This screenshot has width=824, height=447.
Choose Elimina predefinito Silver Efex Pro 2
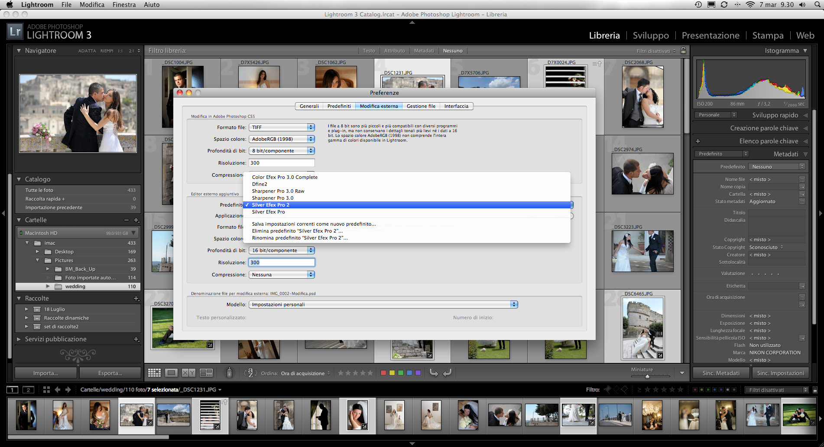pos(298,231)
